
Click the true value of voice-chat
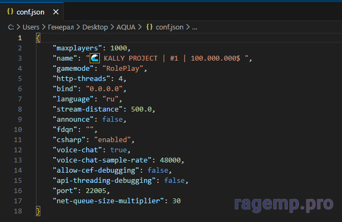(119, 150)
